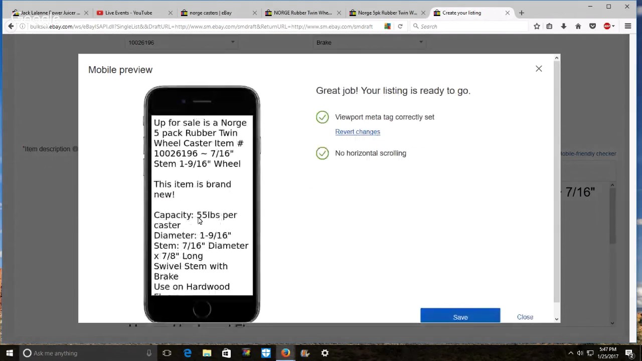Switch to the Live Events - YouTube tab
642x361 pixels.
(128, 13)
